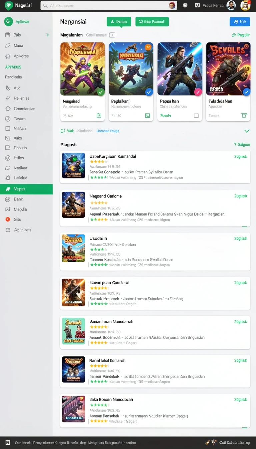Open the small dropdown box beside Ceallmanae
Viewport: 256px width, 449px height.
click(112, 35)
